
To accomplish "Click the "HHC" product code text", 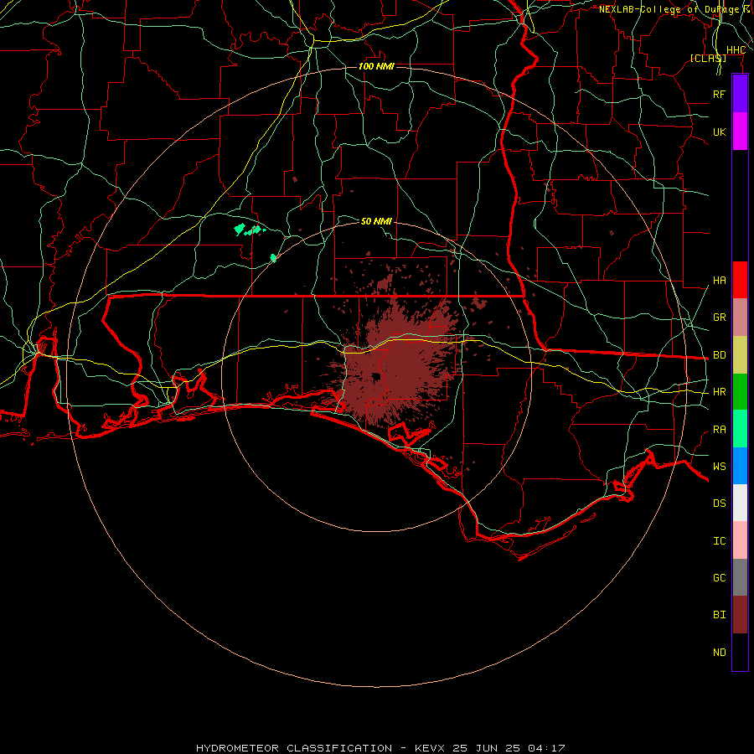I will [x=736, y=50].
